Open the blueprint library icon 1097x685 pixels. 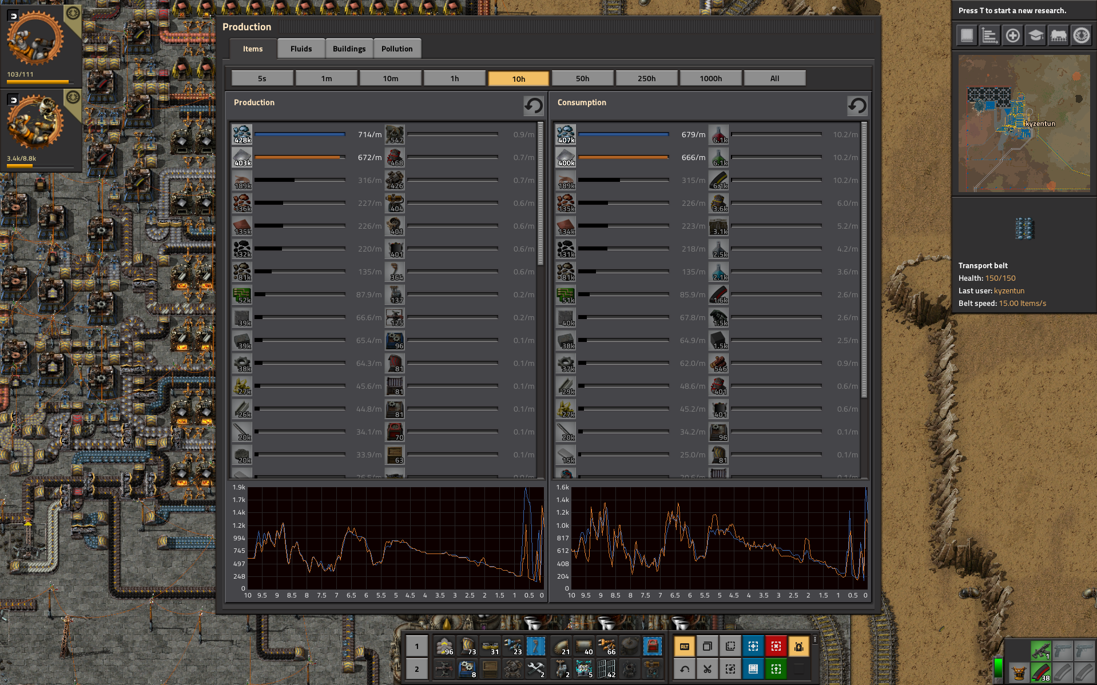[967, 35]
